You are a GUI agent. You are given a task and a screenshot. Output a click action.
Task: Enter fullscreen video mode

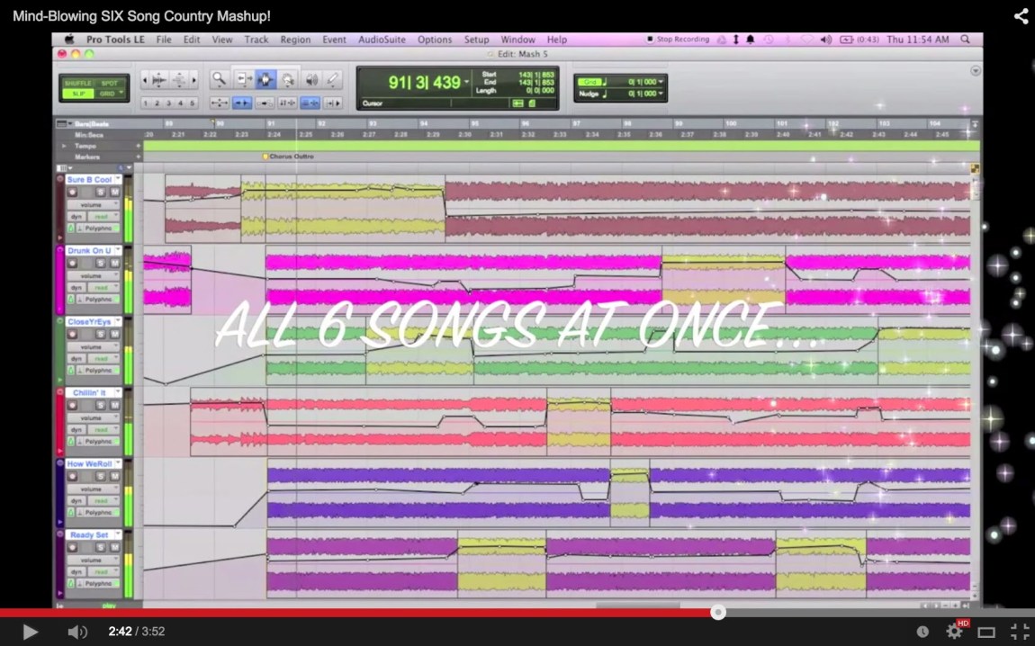coord(1019,632)
